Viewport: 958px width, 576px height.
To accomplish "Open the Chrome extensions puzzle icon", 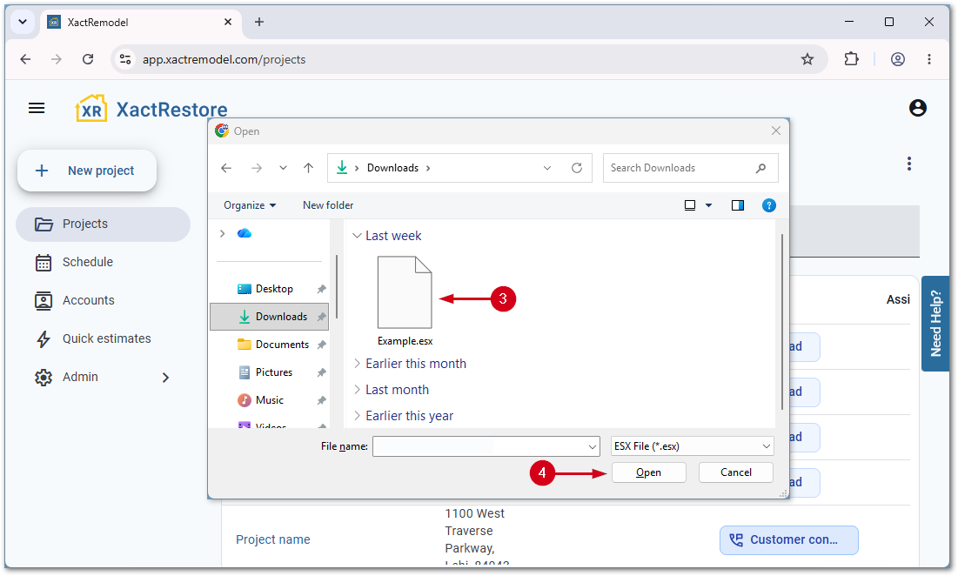I will [851, 59].
